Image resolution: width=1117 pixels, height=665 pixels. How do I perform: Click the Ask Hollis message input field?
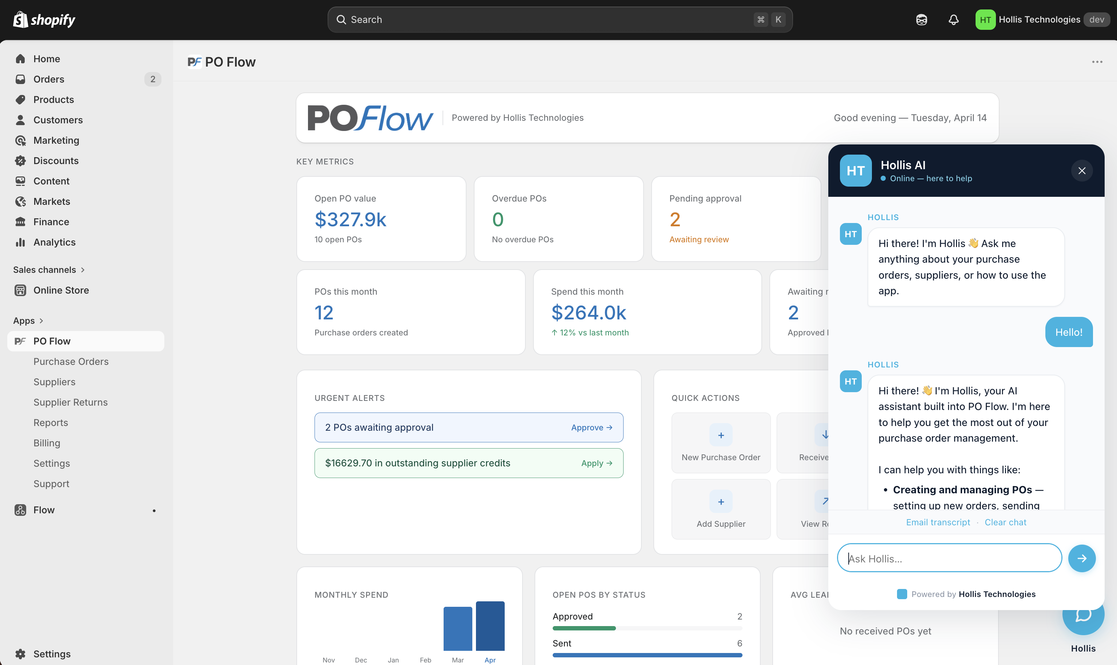point(949,558)
